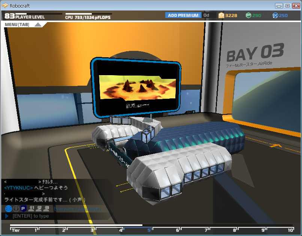Select highlighted Tier 5 segment

[138, 229]
